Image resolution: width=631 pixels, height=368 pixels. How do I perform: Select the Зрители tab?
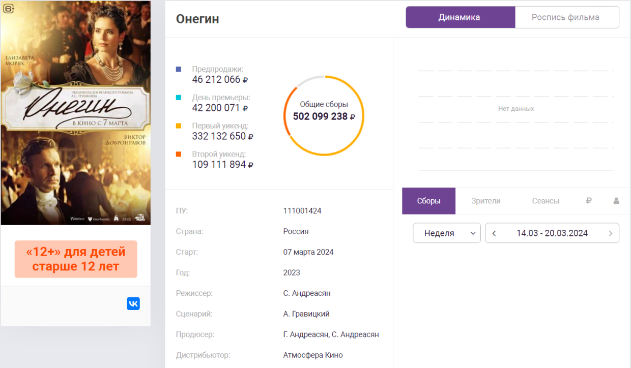[486, 201]
